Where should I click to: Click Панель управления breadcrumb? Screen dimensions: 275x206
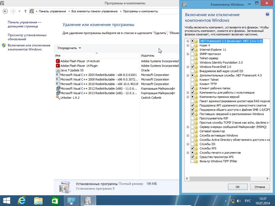coord(52,11)
